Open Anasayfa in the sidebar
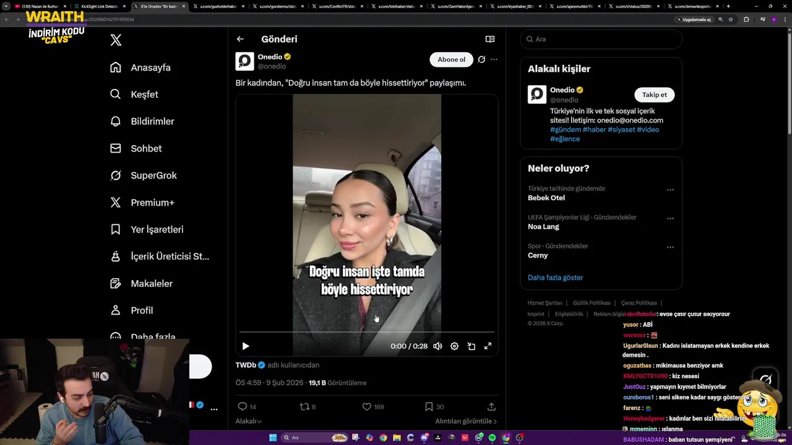The width and height of the screenshot is (792, 445). point(140,67)
